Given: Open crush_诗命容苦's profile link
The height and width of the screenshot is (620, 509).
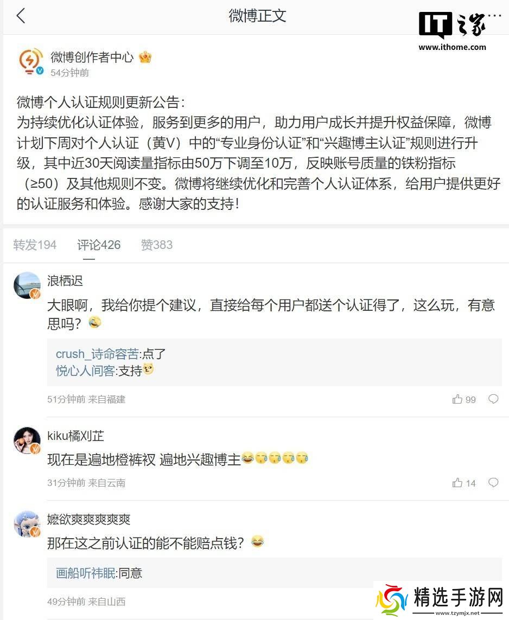Looking at the screenshot, I should (x=97, y=354).
